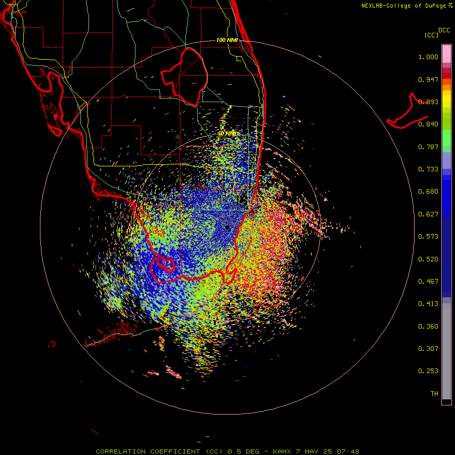Screen dimensions: 455x455
Task: Click the 0.893 color scale label
Action: pos(428,102)
